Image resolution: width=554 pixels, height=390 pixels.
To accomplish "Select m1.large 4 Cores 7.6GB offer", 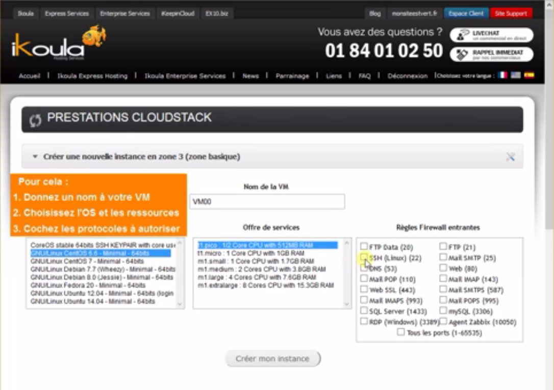I will (x=257, y=277).
